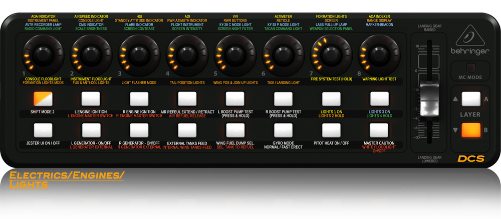
Task: Toggle the Shift Mode 2 button
Action: (43, 98)
